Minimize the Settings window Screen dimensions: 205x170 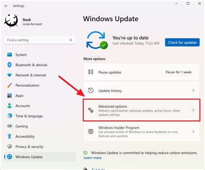point(176,3)
